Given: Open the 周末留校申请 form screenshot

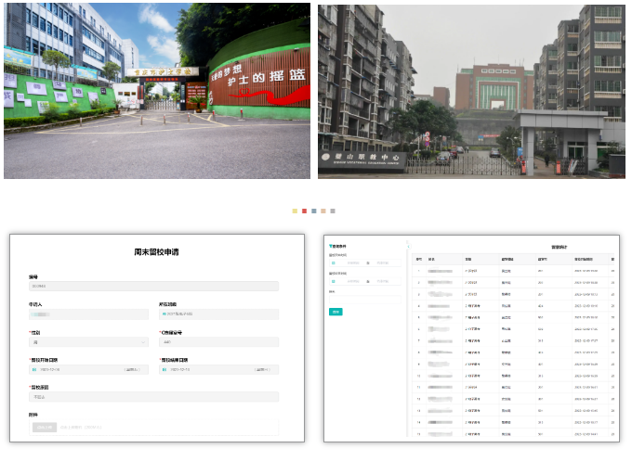Looking at the screenshot, I should point(157,338).
